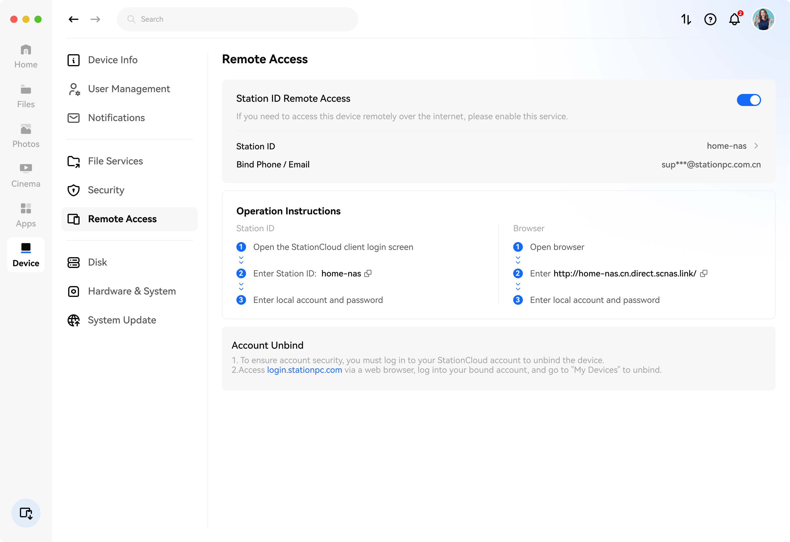Disable Station ID Remote Access toggle
790x542 pixels.
748,100
